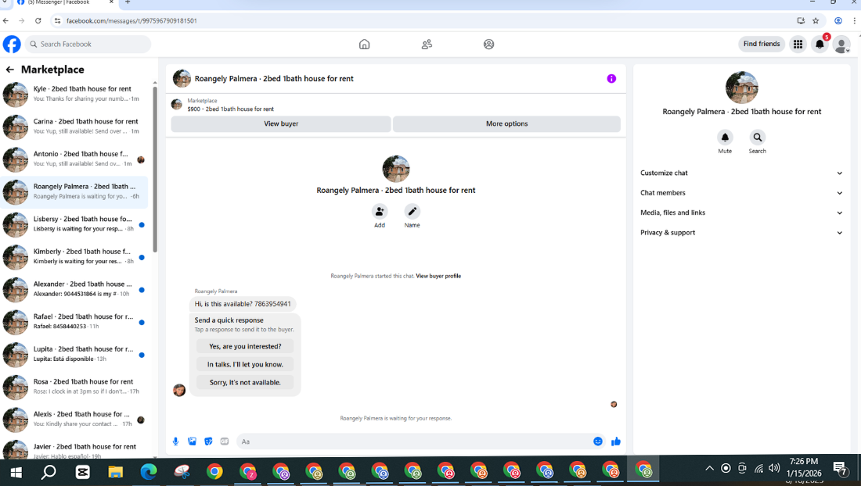The width and height of the screenshot is (861, 486).
Task: Expand Privacy & support section
Action: 741,233
